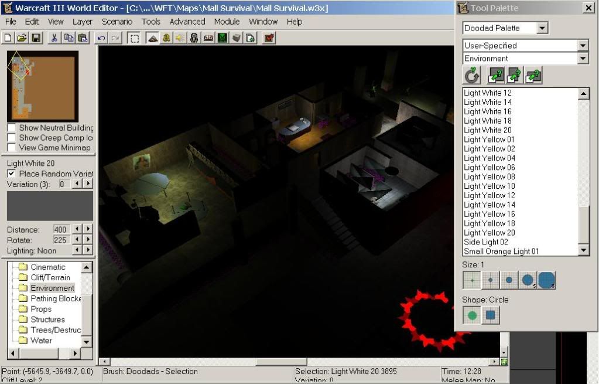This screenshot has height=384, width=599.
Task: Toggle View Game Minimap checkbox
Action: [12, 148]
